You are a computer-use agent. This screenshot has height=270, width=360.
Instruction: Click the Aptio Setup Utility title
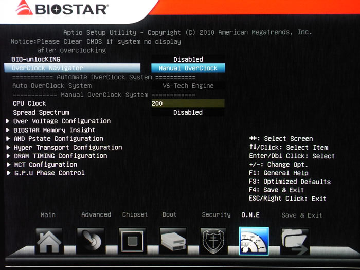tap(188, 32)
